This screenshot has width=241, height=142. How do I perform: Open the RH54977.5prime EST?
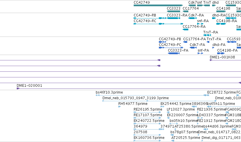click(120, 107)
